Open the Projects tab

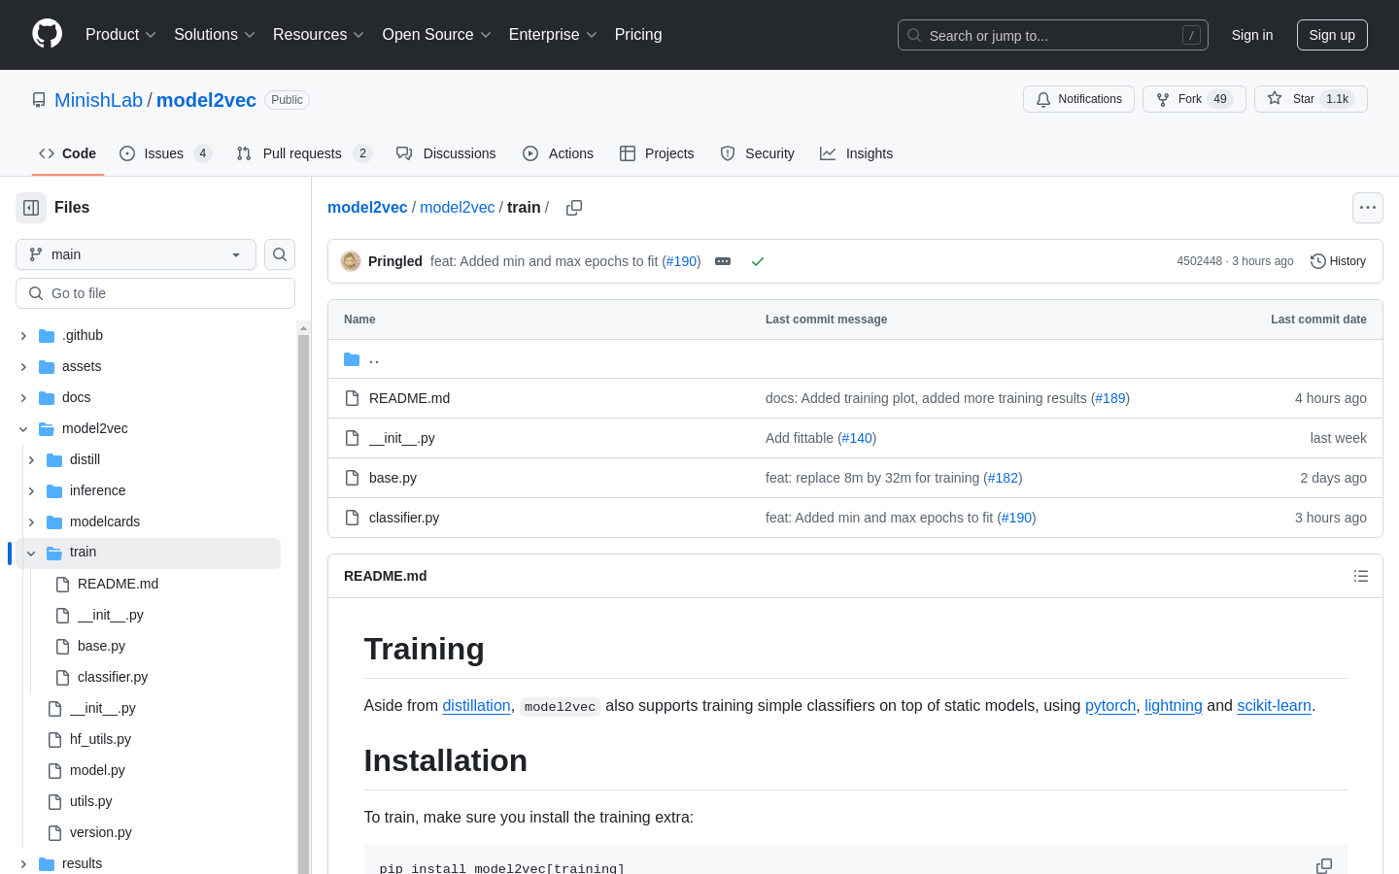click(x=657, y=153)
